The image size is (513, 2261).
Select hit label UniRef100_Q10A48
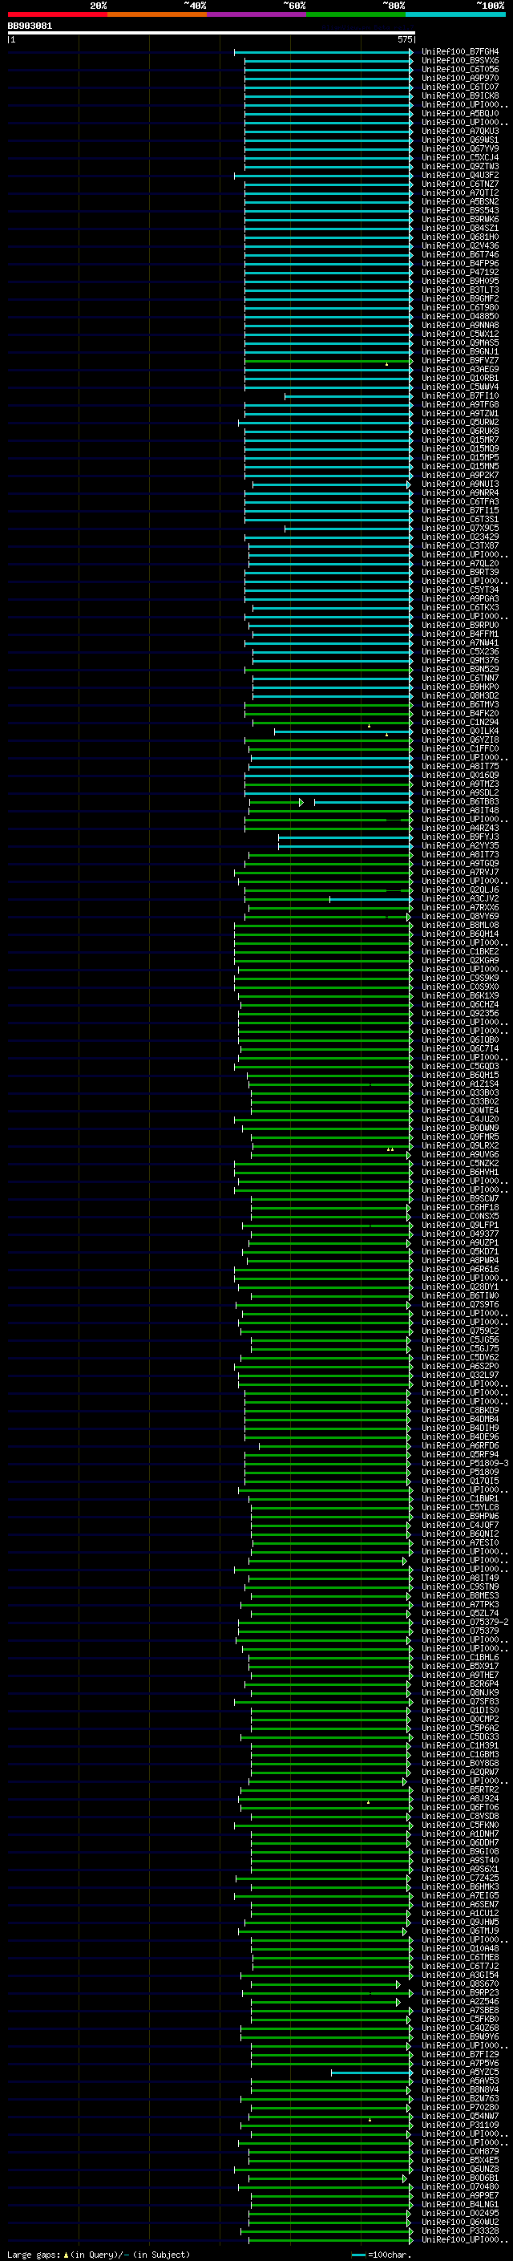pos(460,1947)
